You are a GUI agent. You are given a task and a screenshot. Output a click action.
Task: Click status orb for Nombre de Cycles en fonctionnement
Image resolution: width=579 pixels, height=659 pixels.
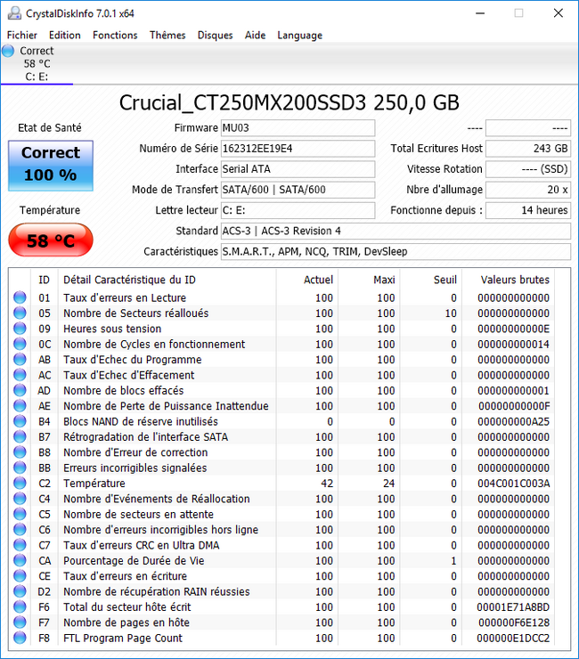pyautogui.click(x=20, y=344)
